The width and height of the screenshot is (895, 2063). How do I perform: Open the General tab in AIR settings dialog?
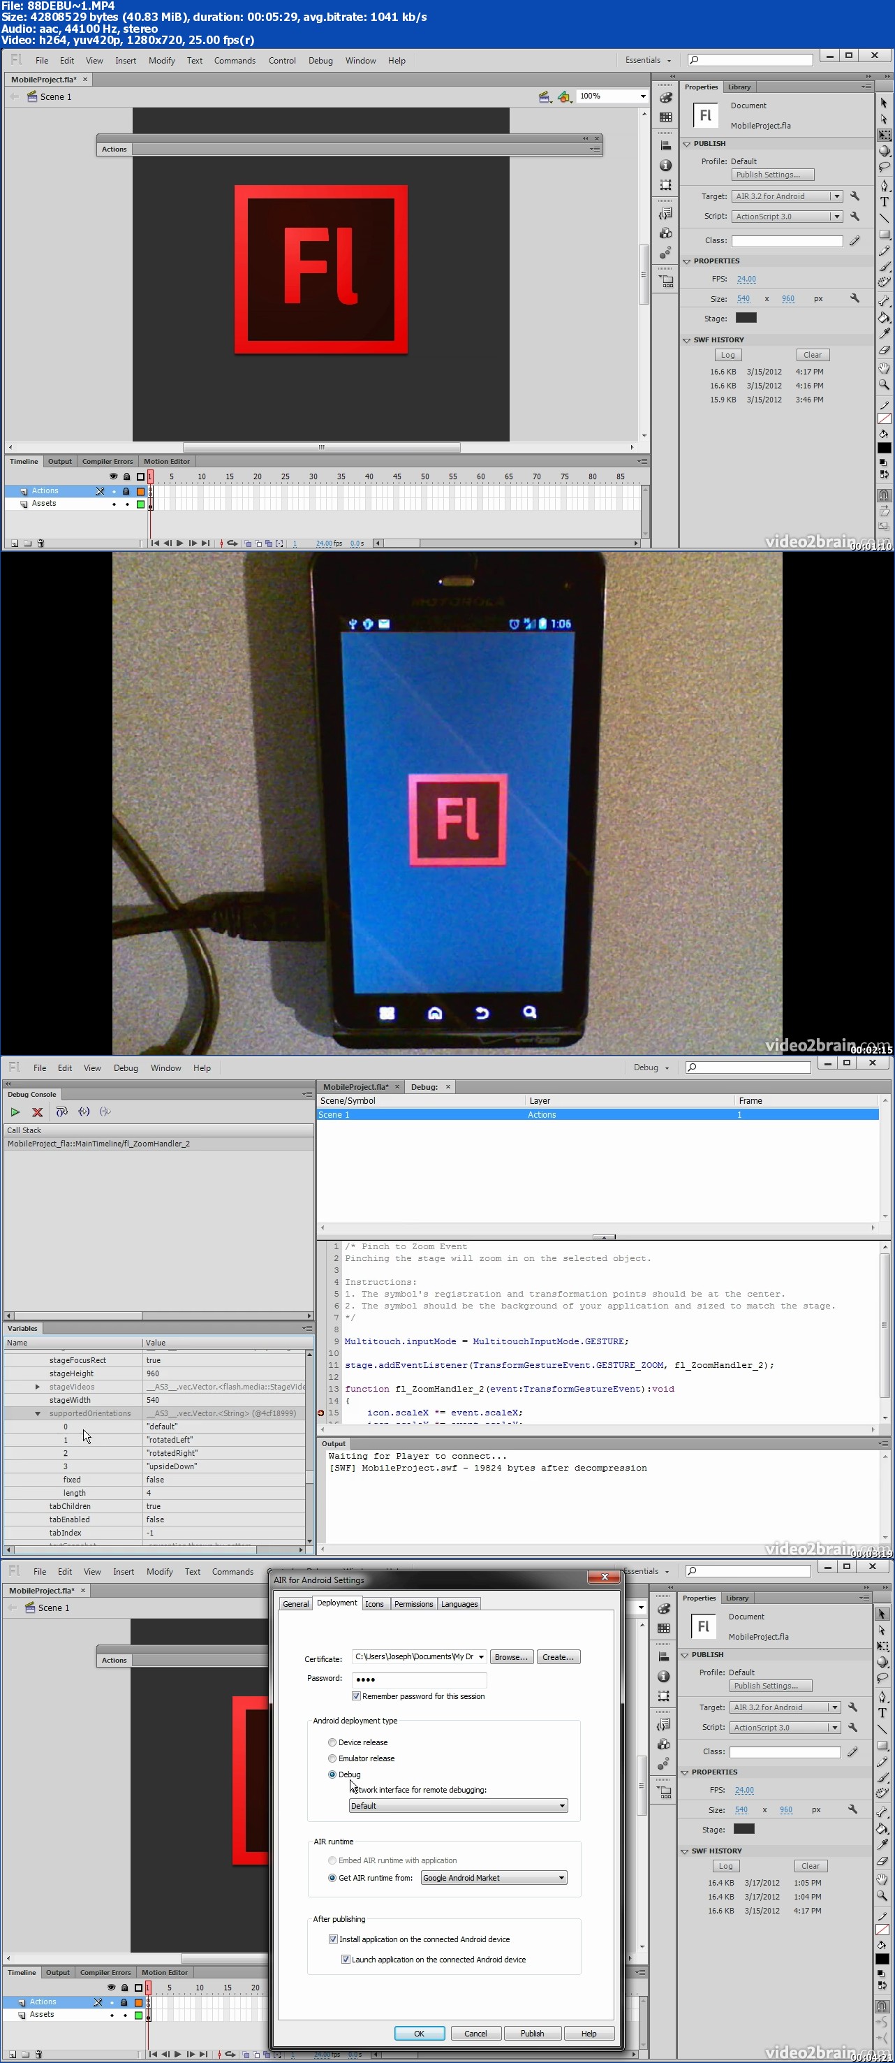pyautogui.click(x=295, y=1604)
